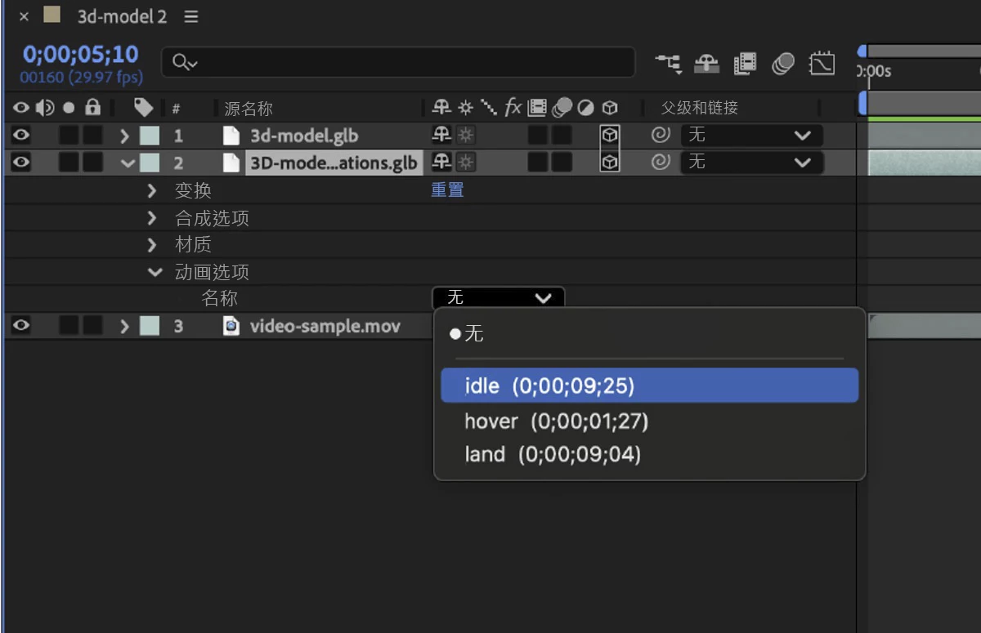Viewport: 981px width, 633px height.
Task: Toggle visibility of video-sample.mov layer
Action: pos(21,326)
